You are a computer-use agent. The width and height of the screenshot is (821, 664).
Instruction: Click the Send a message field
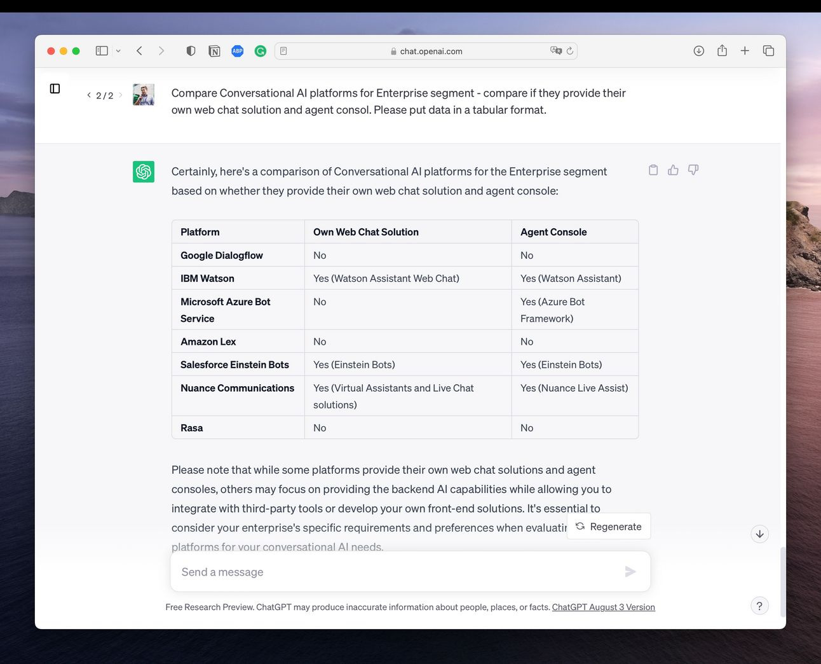410,572
